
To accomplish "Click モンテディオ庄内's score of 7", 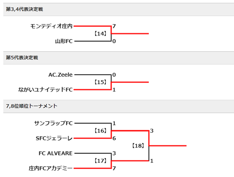I will coord(114,26).
